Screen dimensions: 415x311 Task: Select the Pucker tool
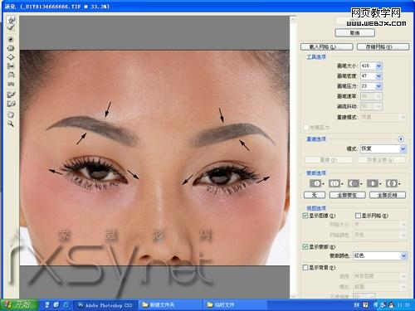(x=11, y=48)
